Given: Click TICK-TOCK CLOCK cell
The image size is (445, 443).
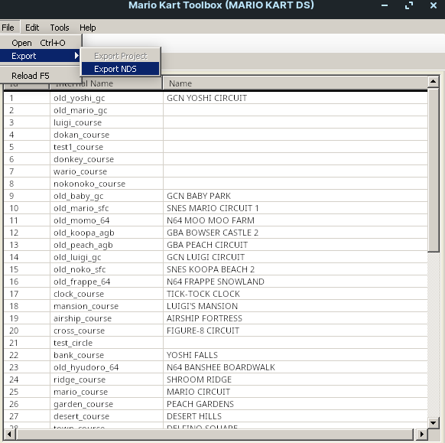Looking at the screenshot, I should [295, 294].
